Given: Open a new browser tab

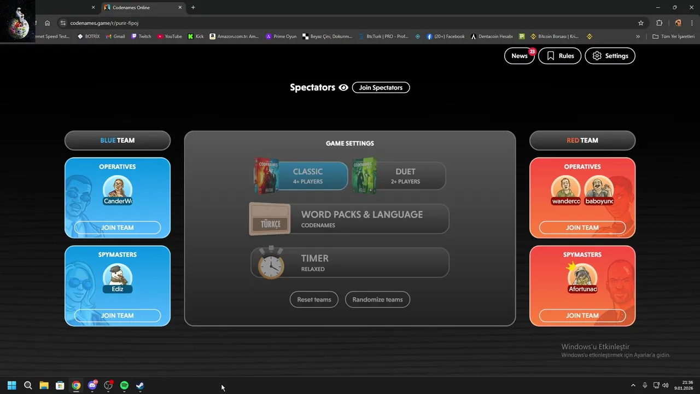Looking at the screenshot, I should [x=193, y=8].
